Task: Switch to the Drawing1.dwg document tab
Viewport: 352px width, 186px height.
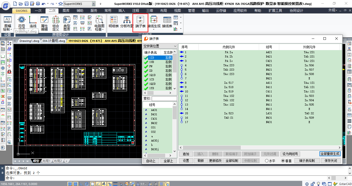Action: [x=29, y=41]
